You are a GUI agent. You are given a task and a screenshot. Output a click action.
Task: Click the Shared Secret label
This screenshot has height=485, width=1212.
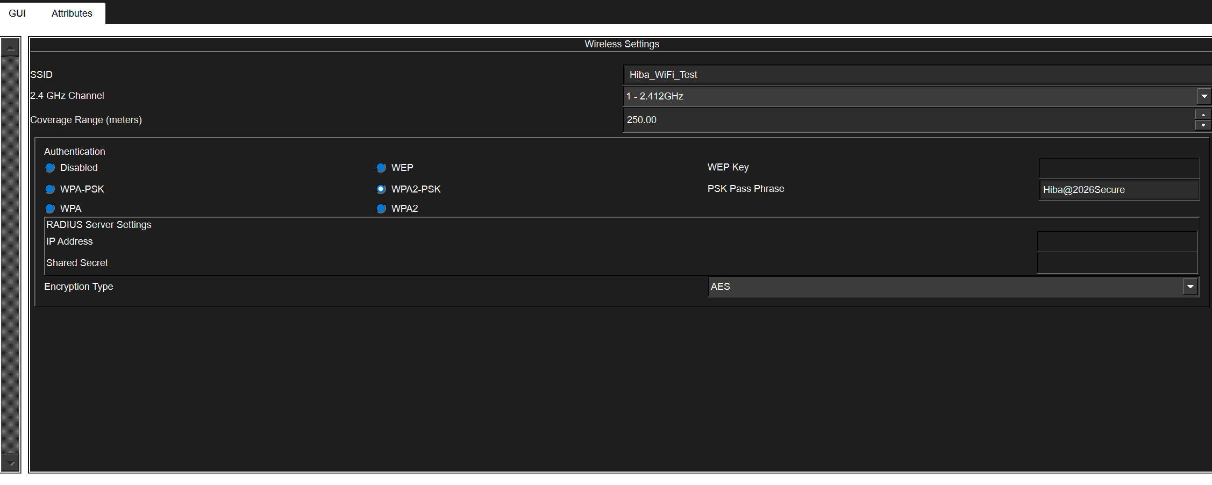(77, 263)
